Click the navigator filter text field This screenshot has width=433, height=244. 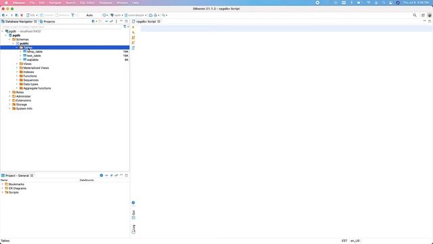click(62, 27)
